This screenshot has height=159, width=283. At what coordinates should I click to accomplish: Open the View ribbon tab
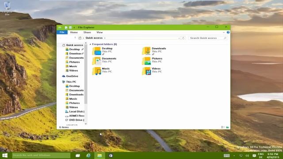99,32
